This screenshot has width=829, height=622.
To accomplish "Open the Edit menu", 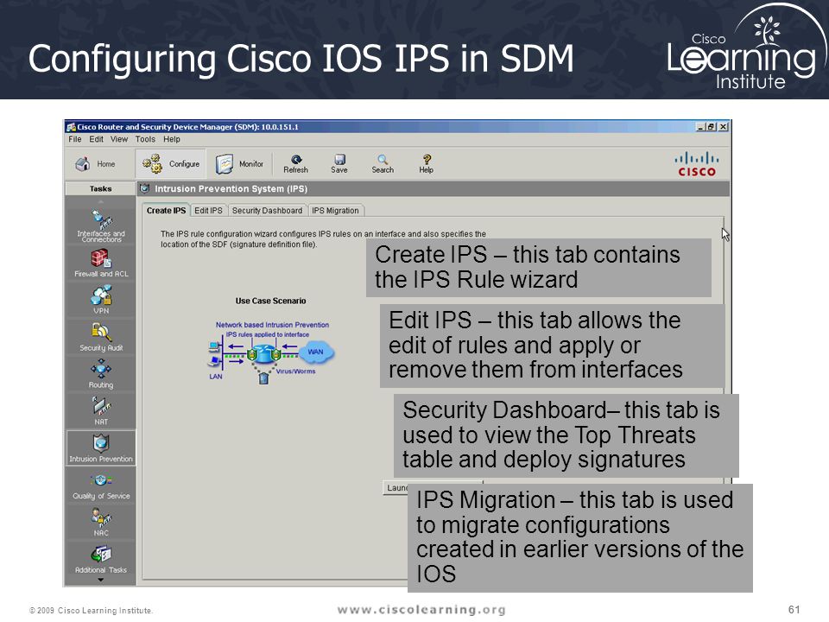I will [x=96, y=139].
